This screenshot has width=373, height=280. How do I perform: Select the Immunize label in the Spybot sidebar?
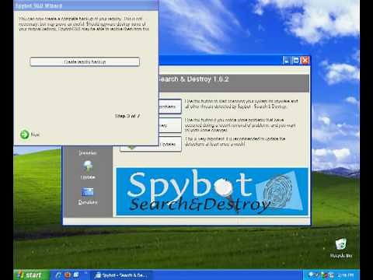[x=88, y=153]
